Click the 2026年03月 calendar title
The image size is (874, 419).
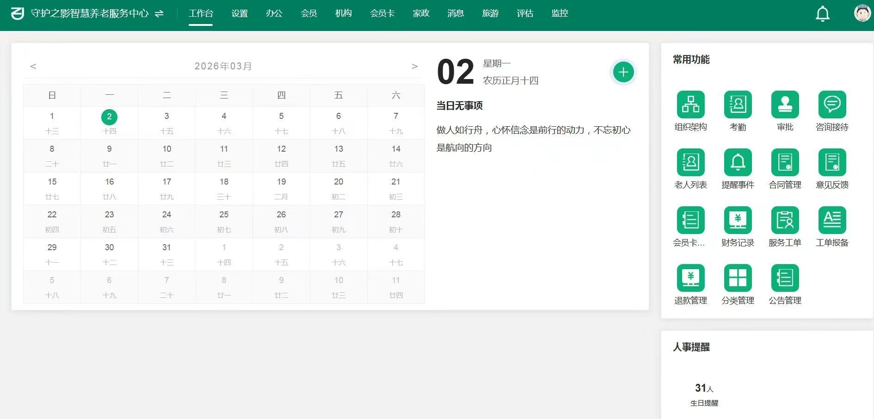(x=223, y=66)
